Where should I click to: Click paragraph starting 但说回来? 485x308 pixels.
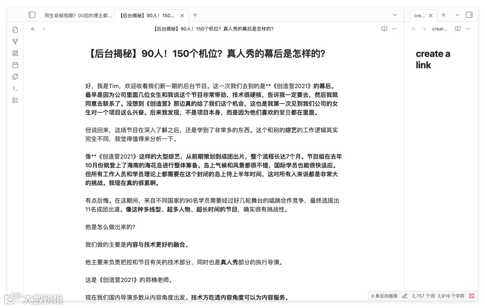point(212,135)
